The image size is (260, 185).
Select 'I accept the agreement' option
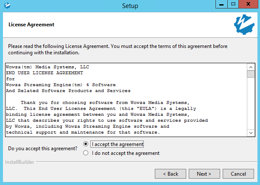coord(86,144)
